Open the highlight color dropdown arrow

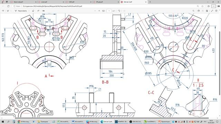11,11
